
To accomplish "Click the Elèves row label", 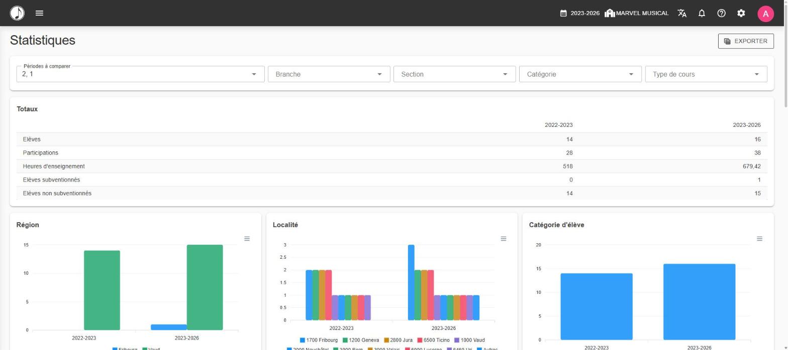I will [32, 139].
